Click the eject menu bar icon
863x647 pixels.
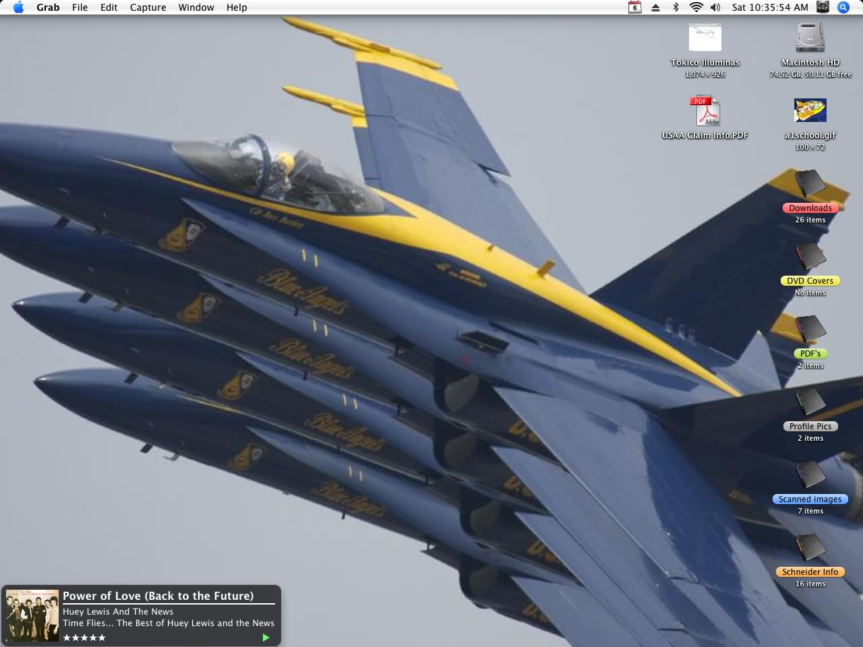pos(655,7)
